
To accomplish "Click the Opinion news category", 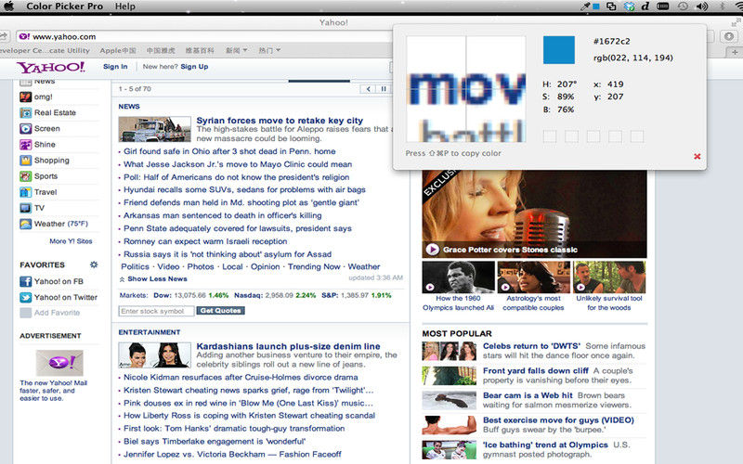I will pos(265,266).
